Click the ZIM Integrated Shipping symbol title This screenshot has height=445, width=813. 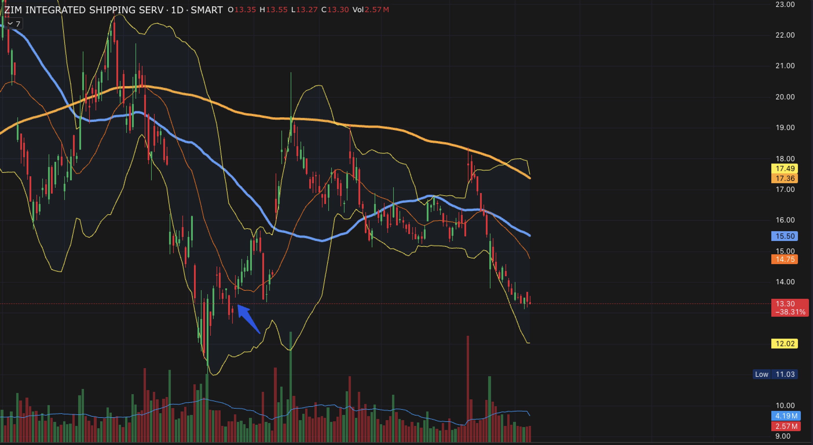[x=84, y=10]
